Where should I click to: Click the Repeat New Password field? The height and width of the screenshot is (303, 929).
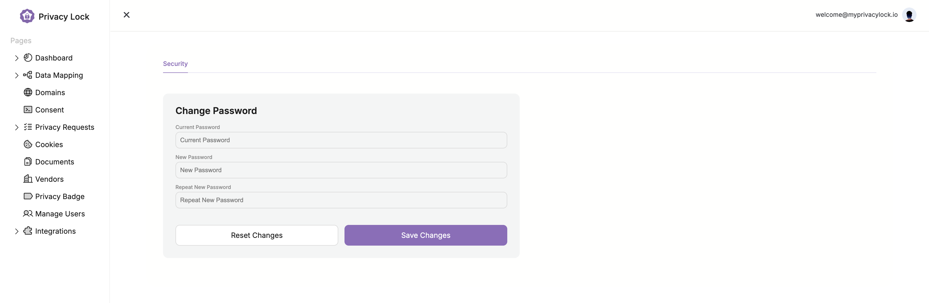tap(341, 200)
